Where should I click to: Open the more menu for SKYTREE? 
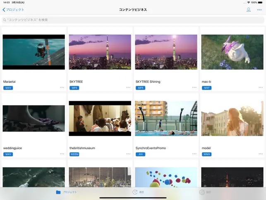click(x=128, y=88)
